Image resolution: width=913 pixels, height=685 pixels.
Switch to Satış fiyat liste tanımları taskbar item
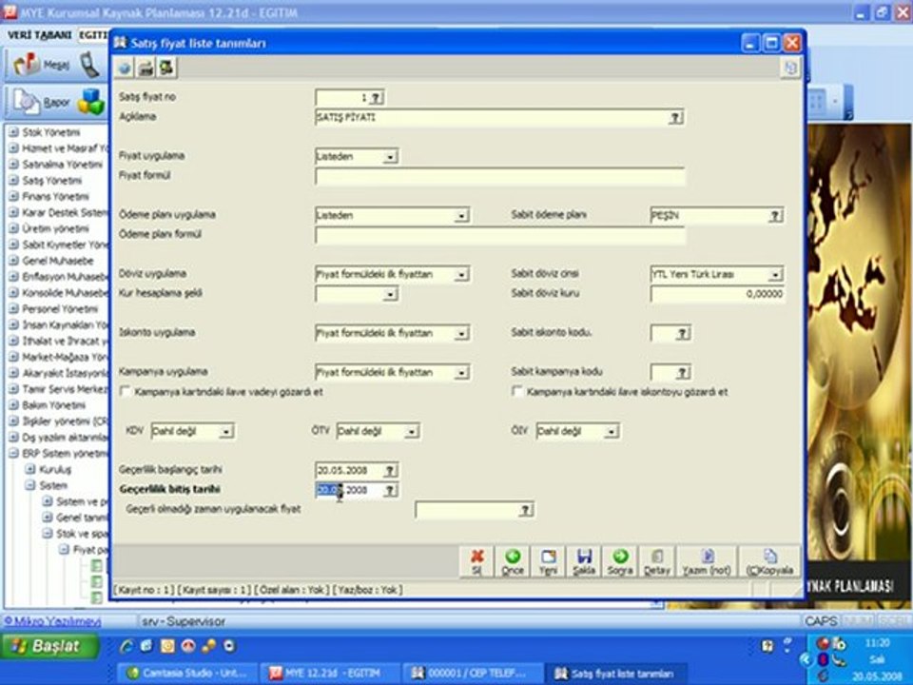[x=616, y=674]
